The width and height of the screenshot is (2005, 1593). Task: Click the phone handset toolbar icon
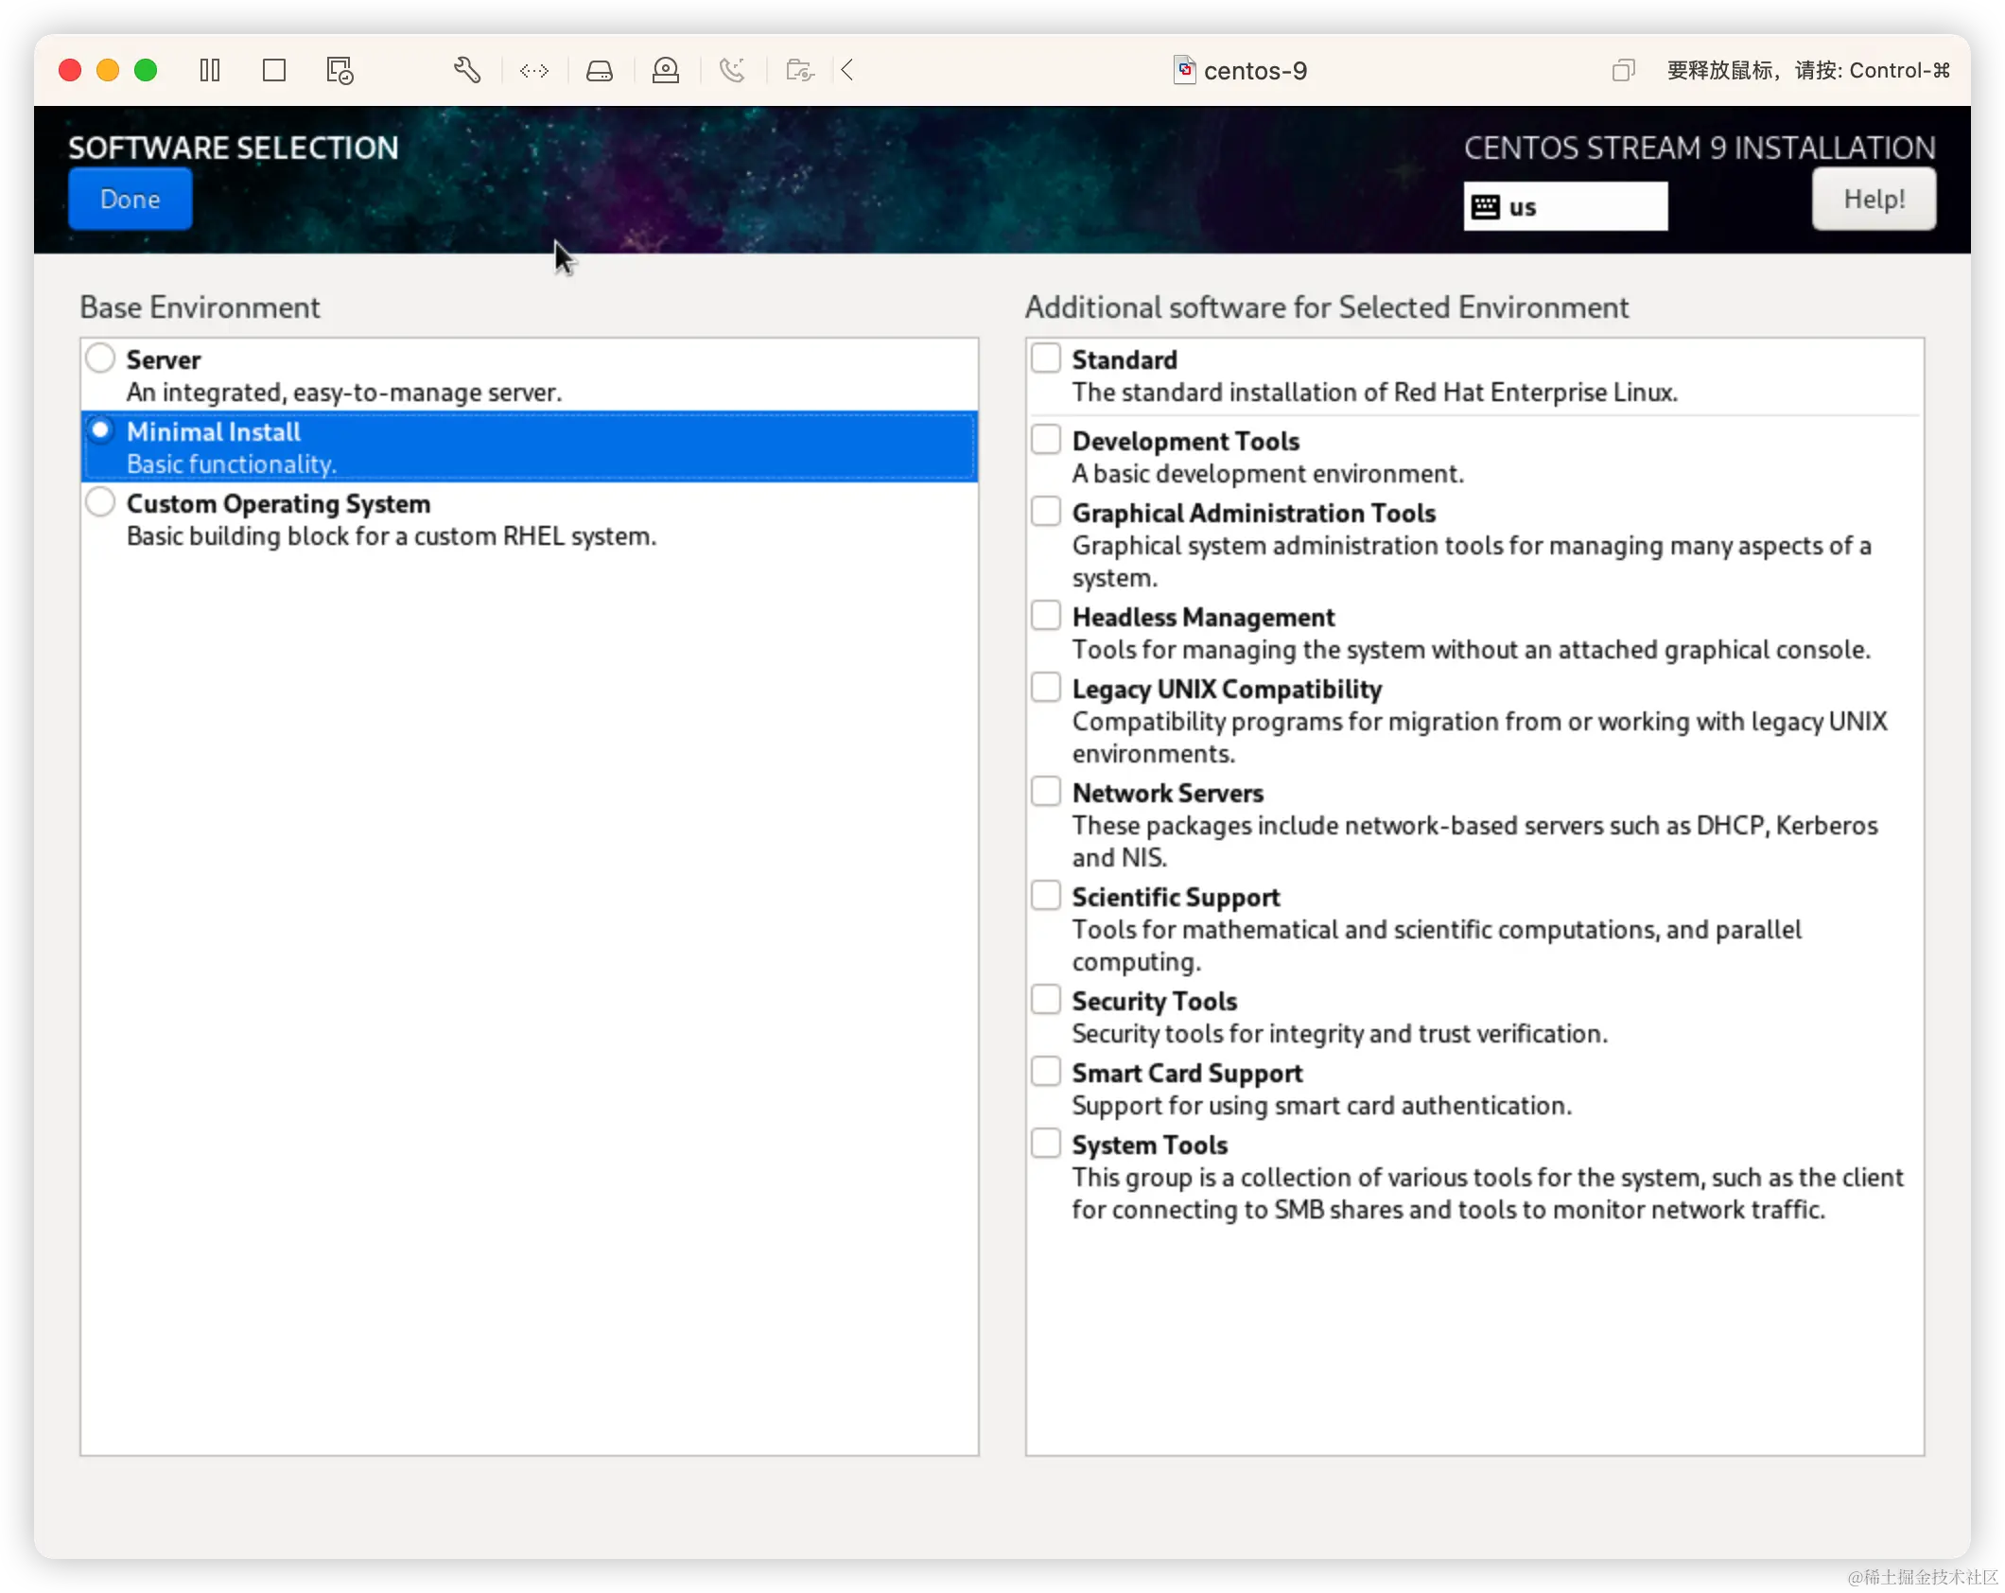click(733, 70)
